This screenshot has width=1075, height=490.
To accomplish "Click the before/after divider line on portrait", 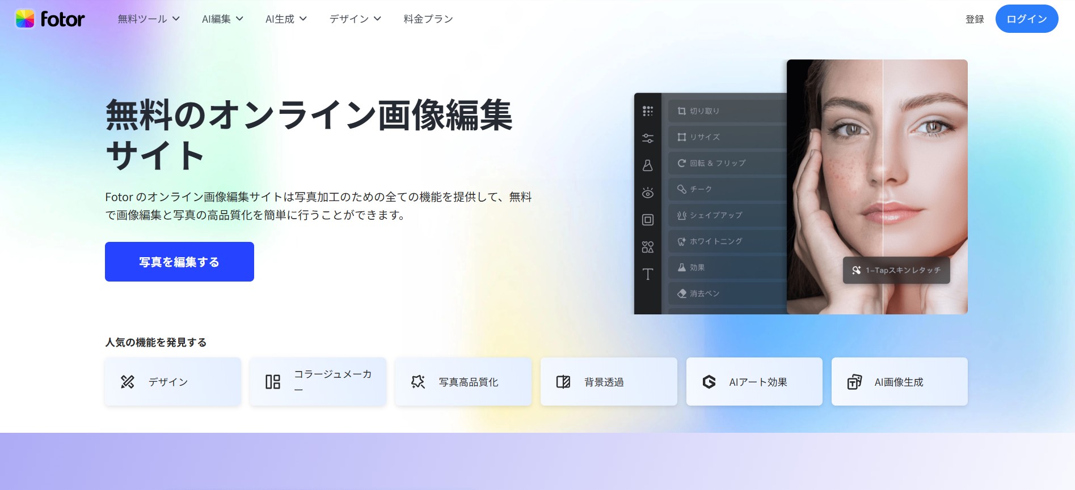I will coord(883,187).
